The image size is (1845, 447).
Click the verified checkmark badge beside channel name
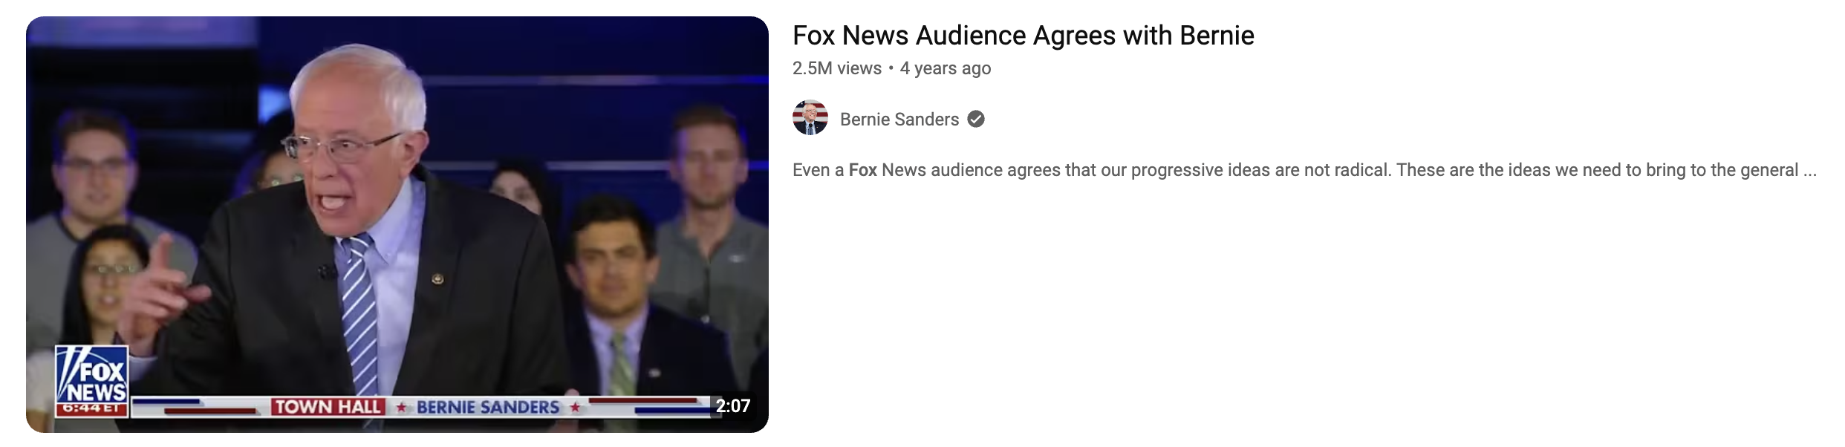pyautogui.click(x=976, y=119)
